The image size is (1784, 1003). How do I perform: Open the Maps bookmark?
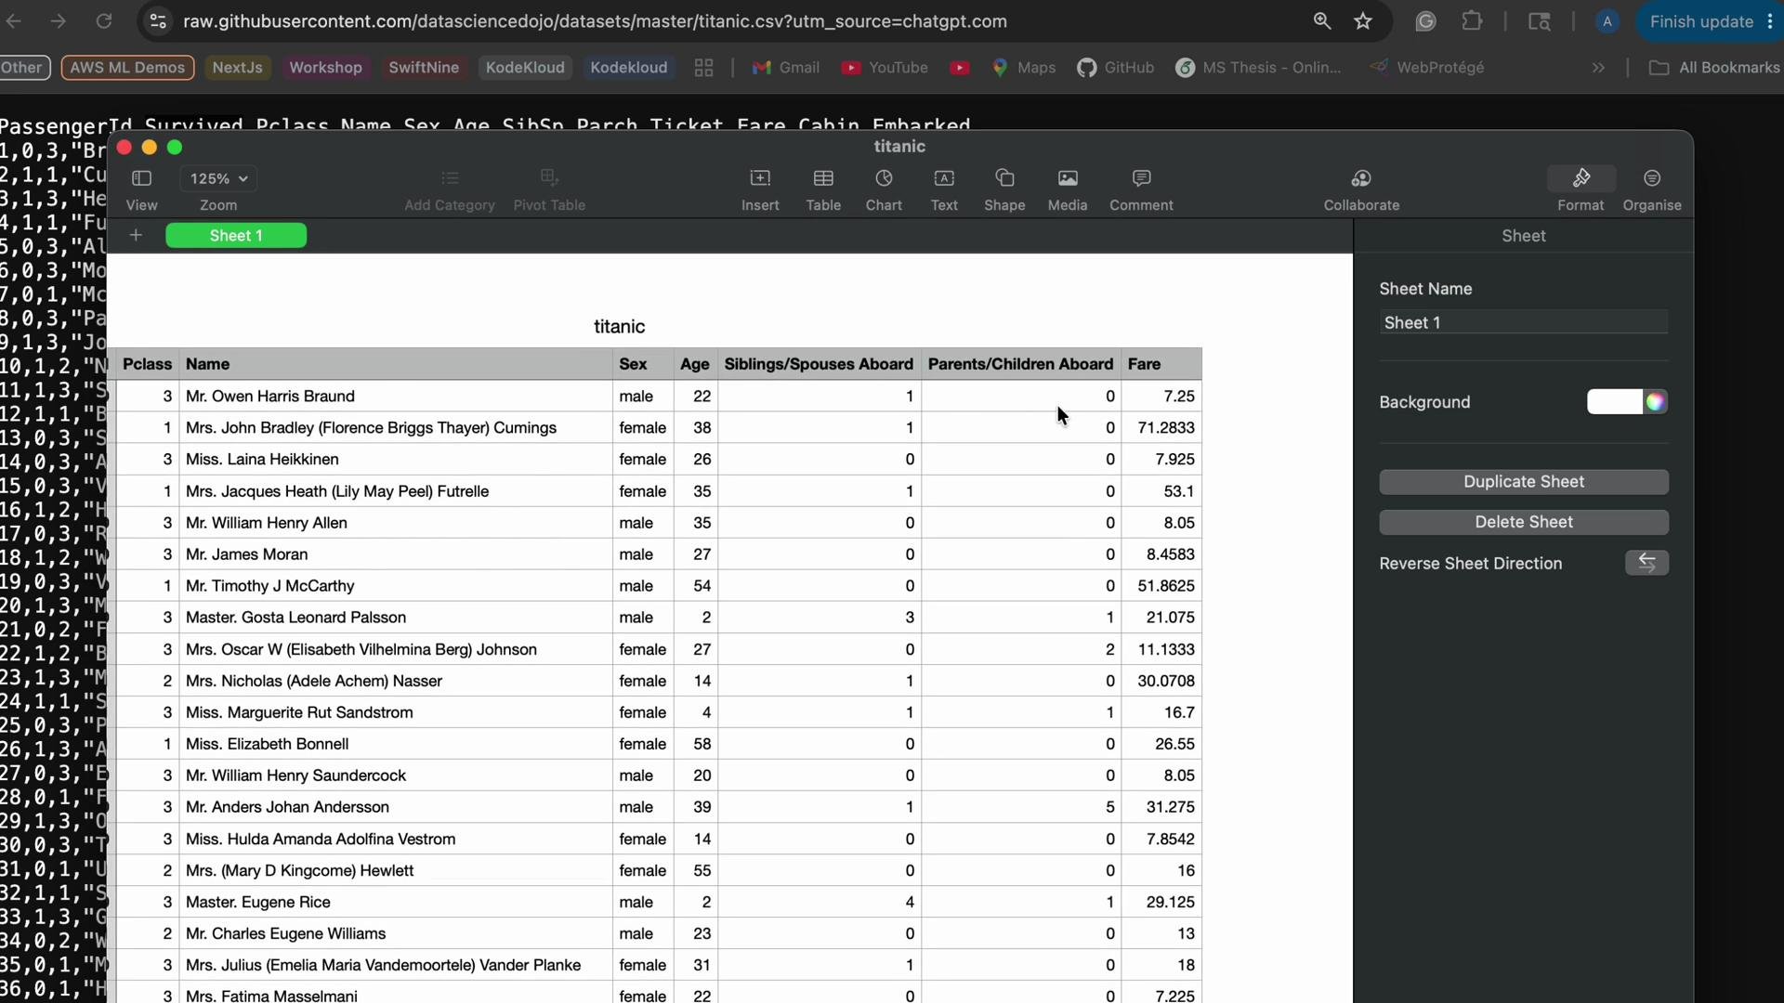point(1024,68)
